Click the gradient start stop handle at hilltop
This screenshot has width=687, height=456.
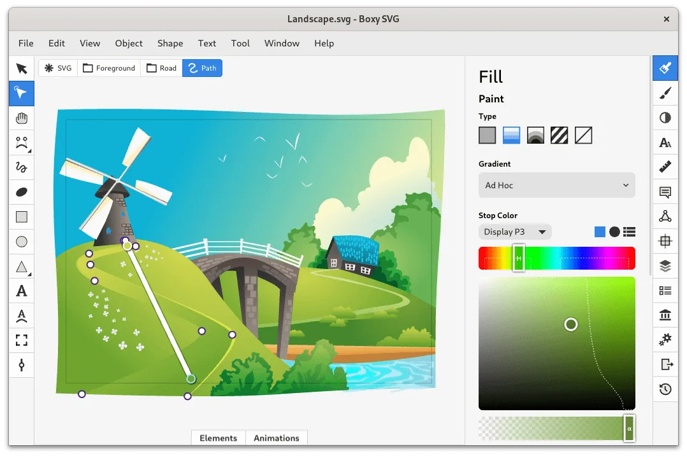127,245
